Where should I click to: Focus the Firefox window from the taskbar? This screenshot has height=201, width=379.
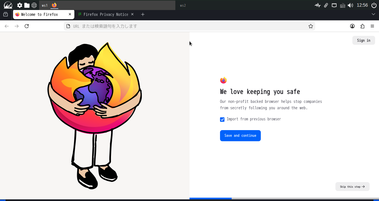pos(54,5)
